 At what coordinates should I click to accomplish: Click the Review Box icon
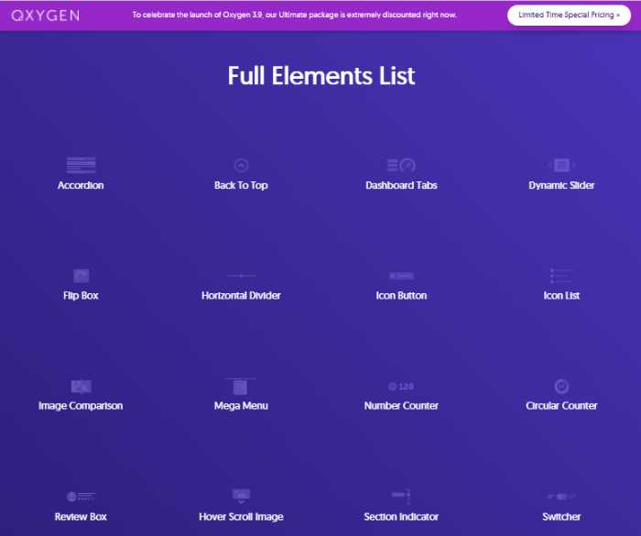(81, 497)
